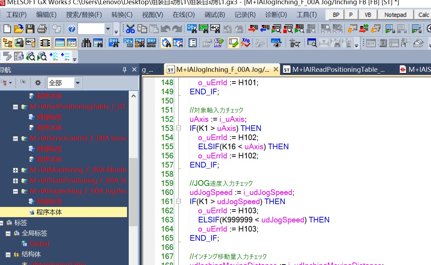Expand the M+IAIMonitoring_F_00A tree node
The height and width of the screenshot is (265, 431).
(15, 170)
